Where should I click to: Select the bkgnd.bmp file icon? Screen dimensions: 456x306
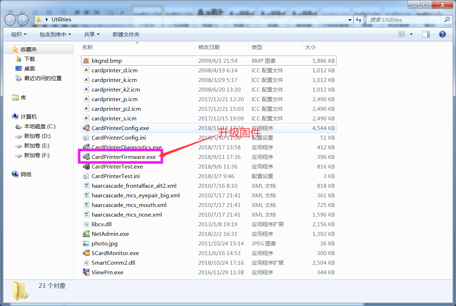coord(86,61)
